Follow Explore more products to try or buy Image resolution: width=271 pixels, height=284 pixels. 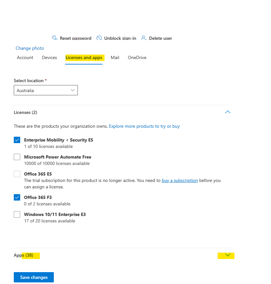[144, 126]
